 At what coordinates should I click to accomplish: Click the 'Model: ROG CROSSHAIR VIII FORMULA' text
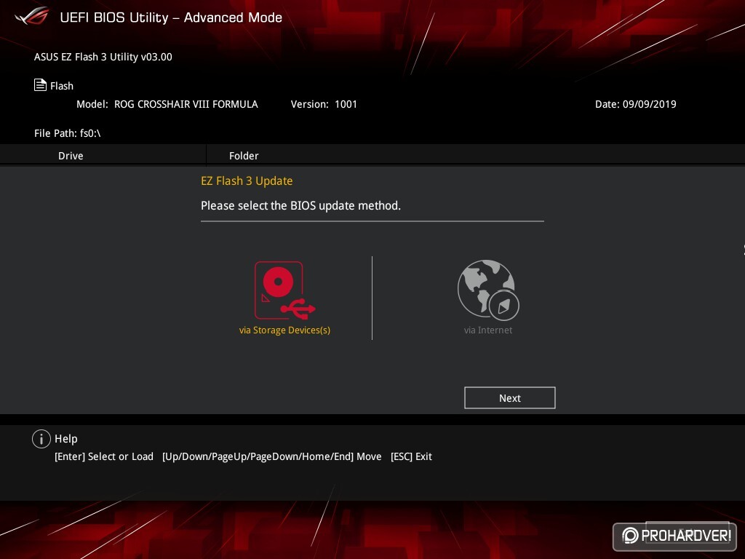tap(167, 104)
